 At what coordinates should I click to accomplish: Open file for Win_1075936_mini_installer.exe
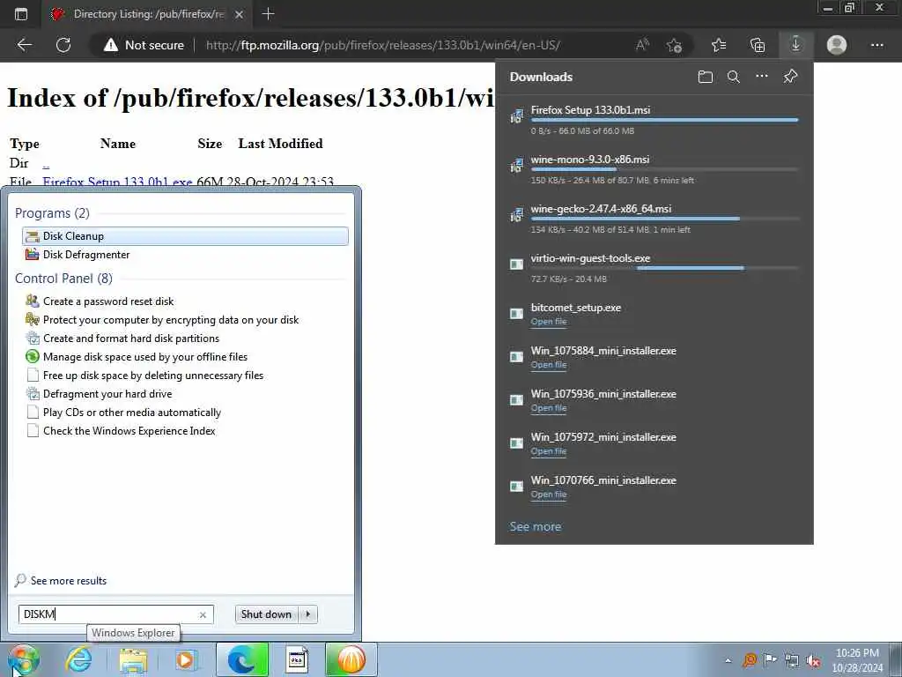point(548,407)
